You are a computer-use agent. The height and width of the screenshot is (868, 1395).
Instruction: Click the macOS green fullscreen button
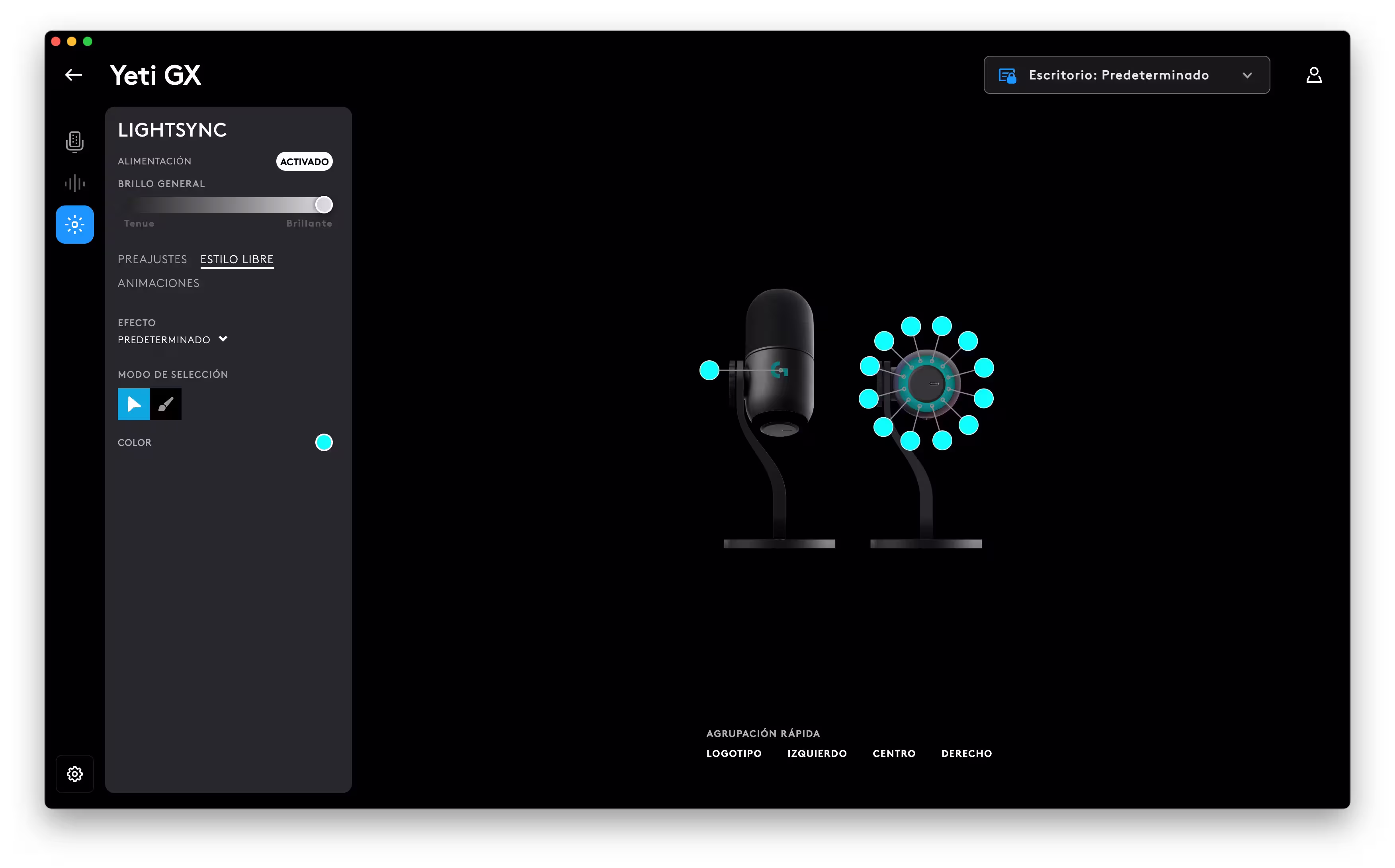pyautogui.click(x=88, y=41)
